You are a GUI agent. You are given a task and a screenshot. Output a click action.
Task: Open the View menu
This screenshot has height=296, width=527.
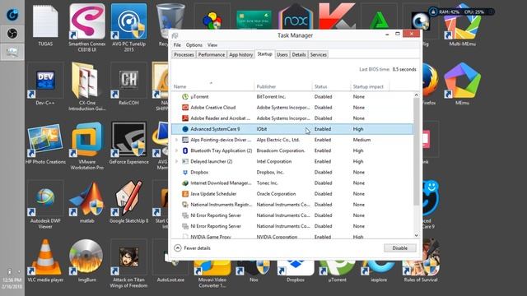[212, 45]
